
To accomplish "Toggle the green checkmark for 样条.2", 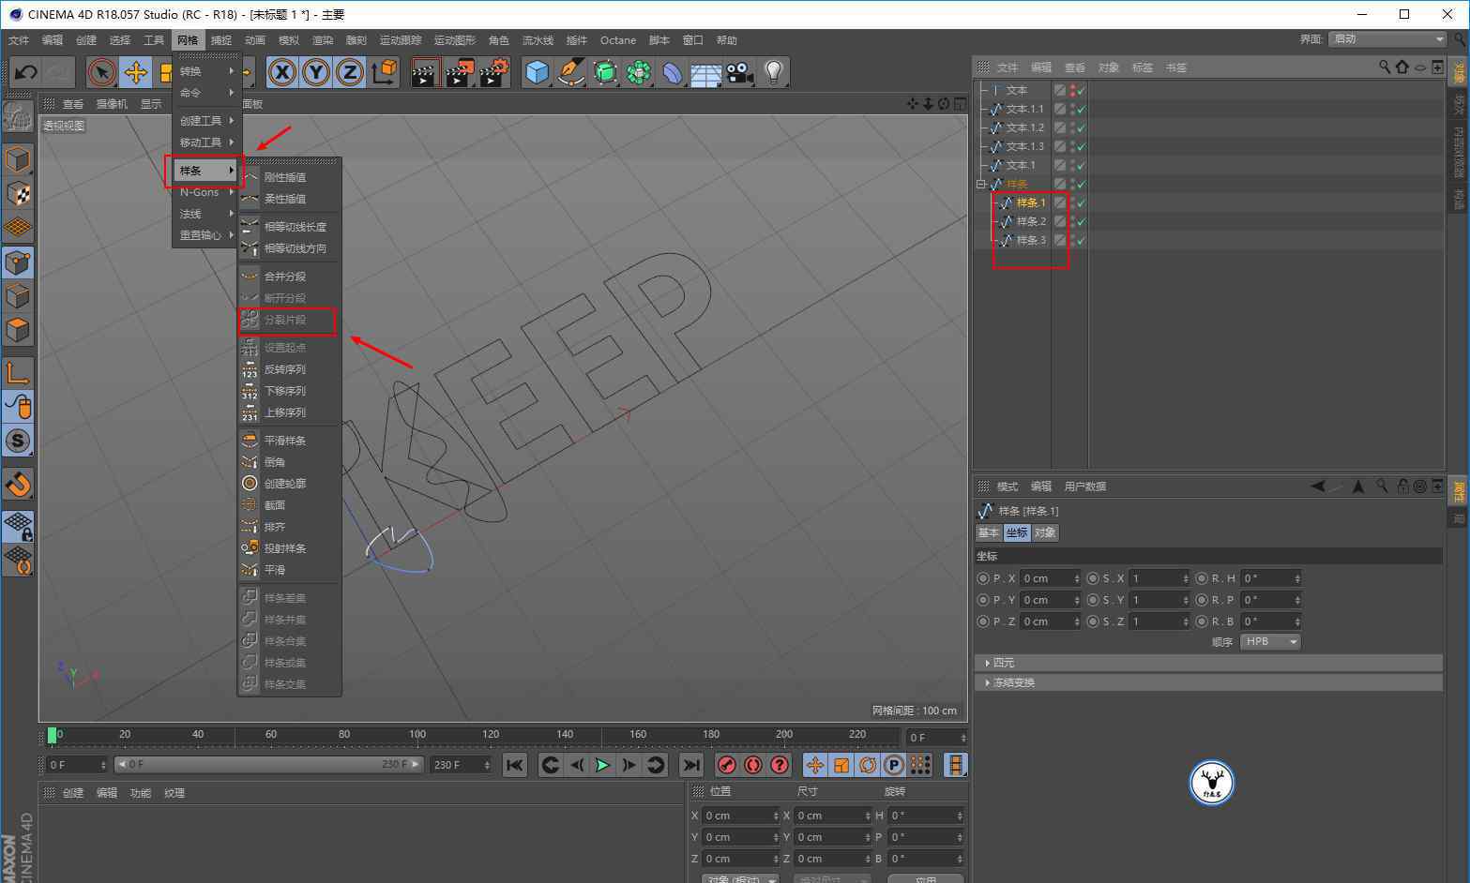I will (x=1081, y=221).
